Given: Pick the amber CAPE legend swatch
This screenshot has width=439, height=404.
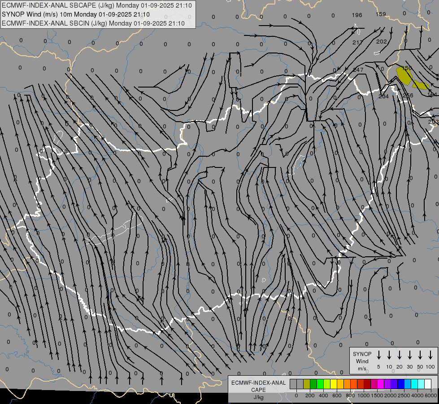Looking at the screenshot, I should pos(340,384).
